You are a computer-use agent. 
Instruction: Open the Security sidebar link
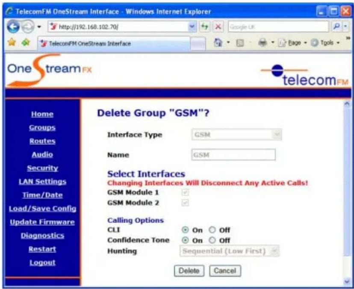click(42, 168)
